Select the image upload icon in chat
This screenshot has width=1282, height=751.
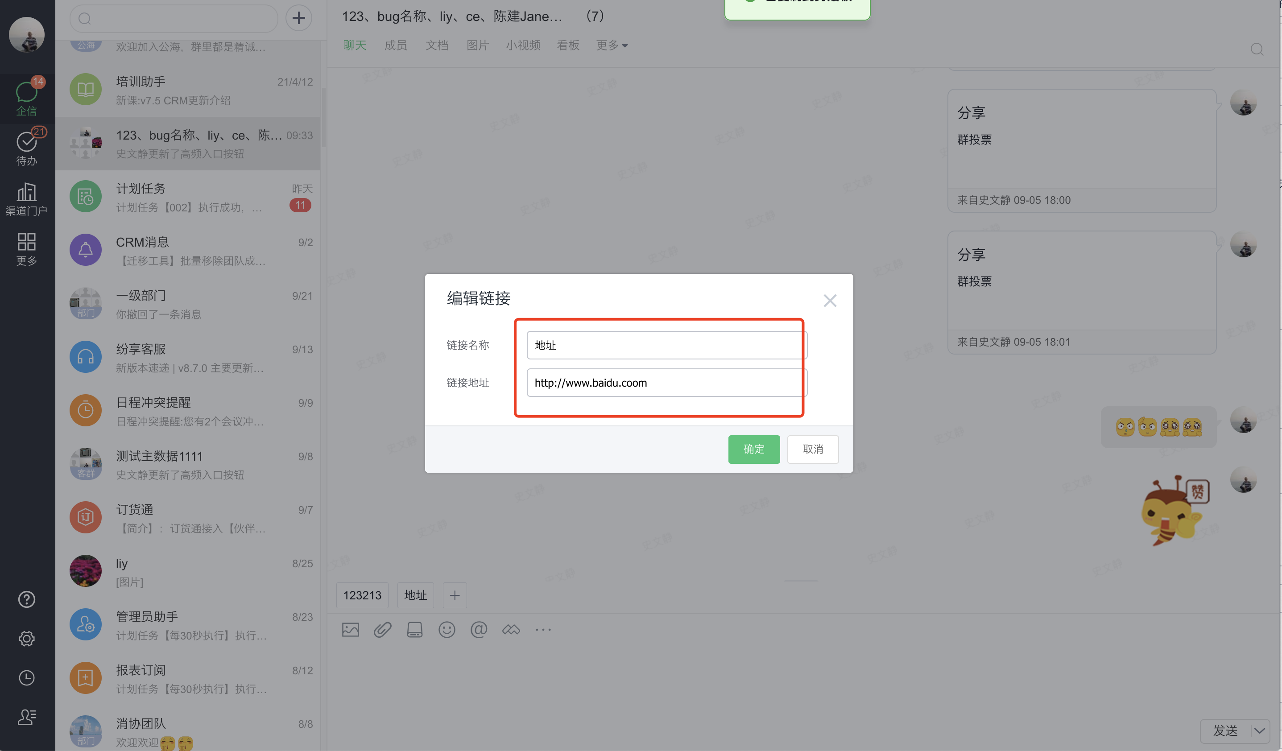[x=351, y=630]
